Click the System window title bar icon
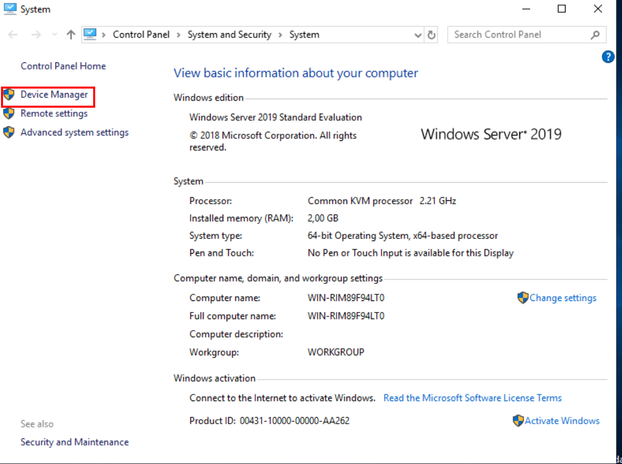Image resolution: width=622 pixels, height=464 pixels. click(x=10, y=9)
